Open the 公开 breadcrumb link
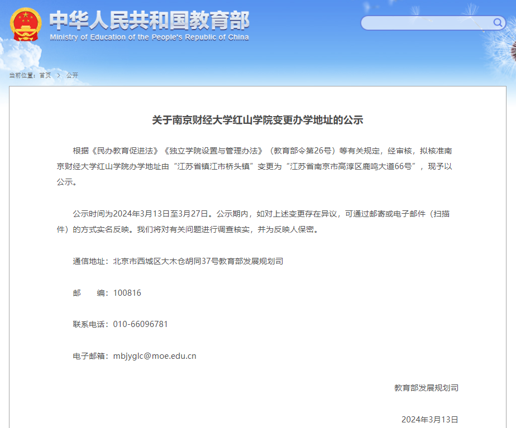This screenshot has width=516, height=428. (x=73, y=75)
